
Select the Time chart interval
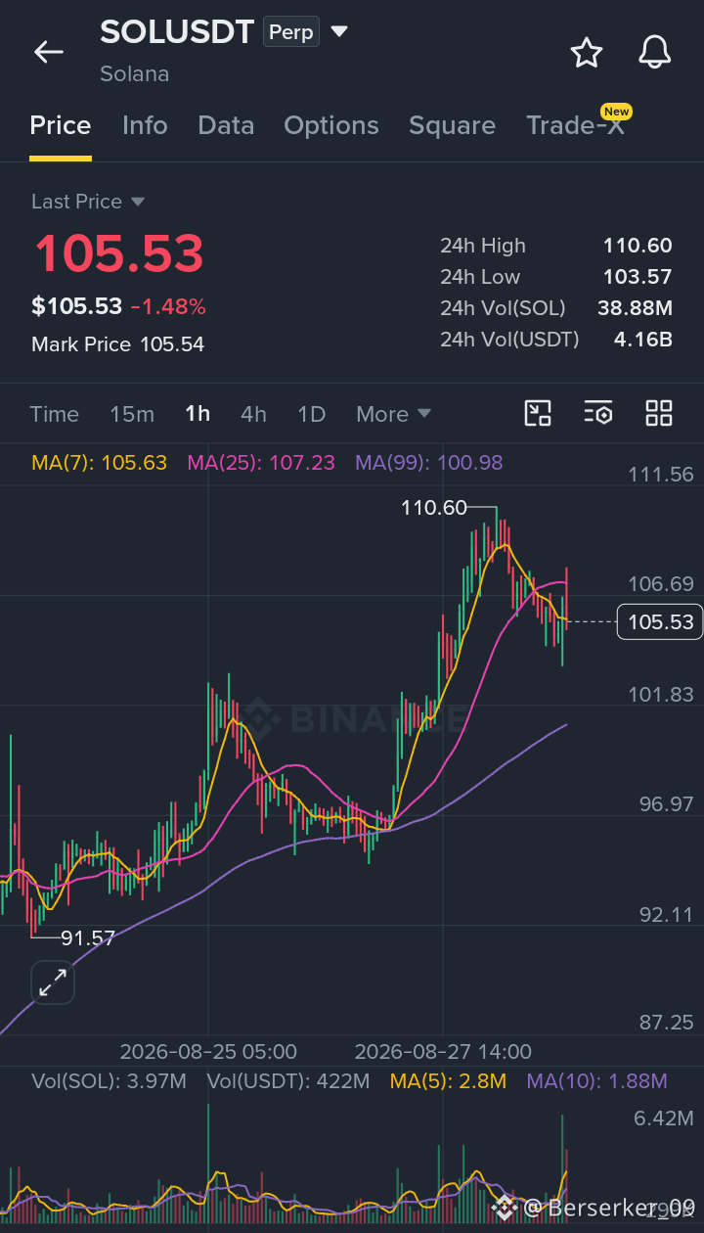(55, 414)
